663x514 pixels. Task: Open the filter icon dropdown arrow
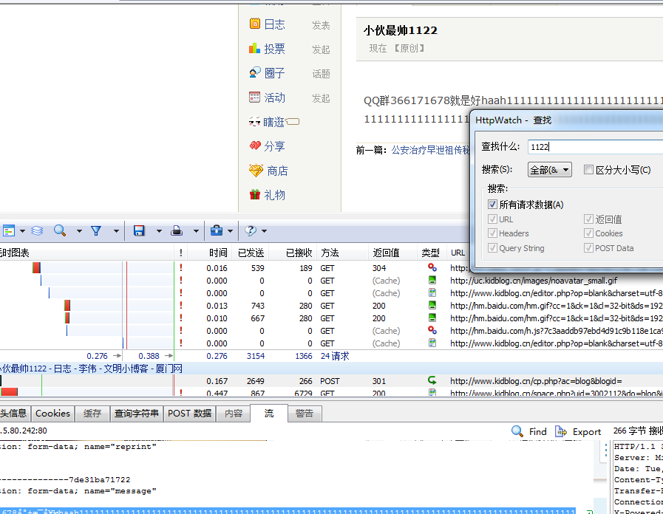[x=115, y=230]
